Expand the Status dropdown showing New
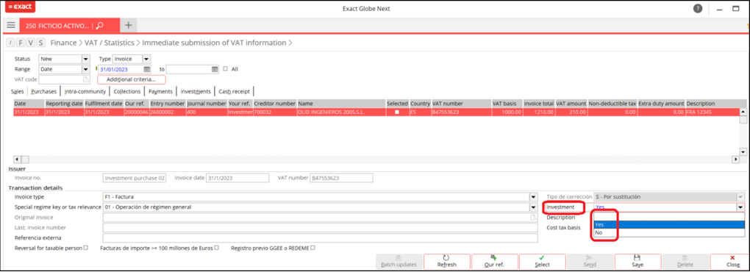The height and width of the screenshot is (272, 750). pyautogui.click(x=86, y=60)
